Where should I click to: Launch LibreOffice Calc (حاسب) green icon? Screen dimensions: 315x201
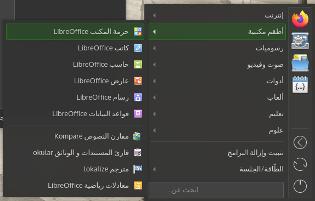(138, 64)
